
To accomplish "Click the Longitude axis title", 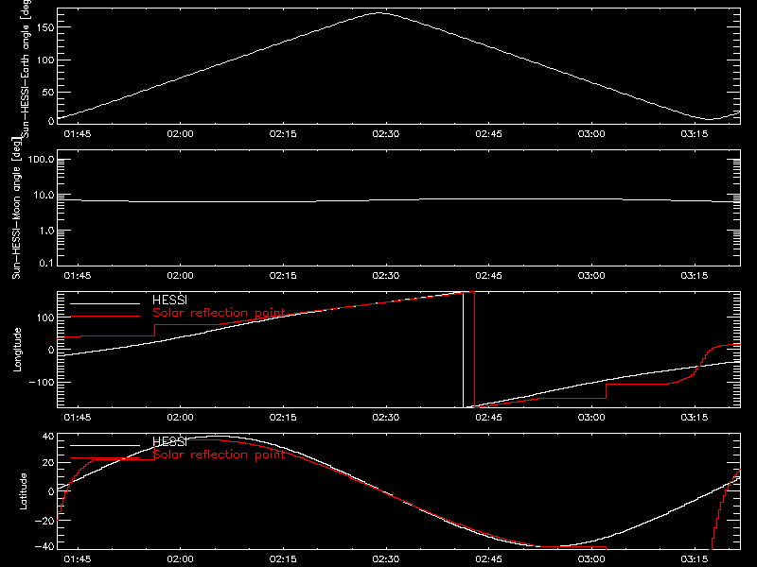I will [17, 350].
